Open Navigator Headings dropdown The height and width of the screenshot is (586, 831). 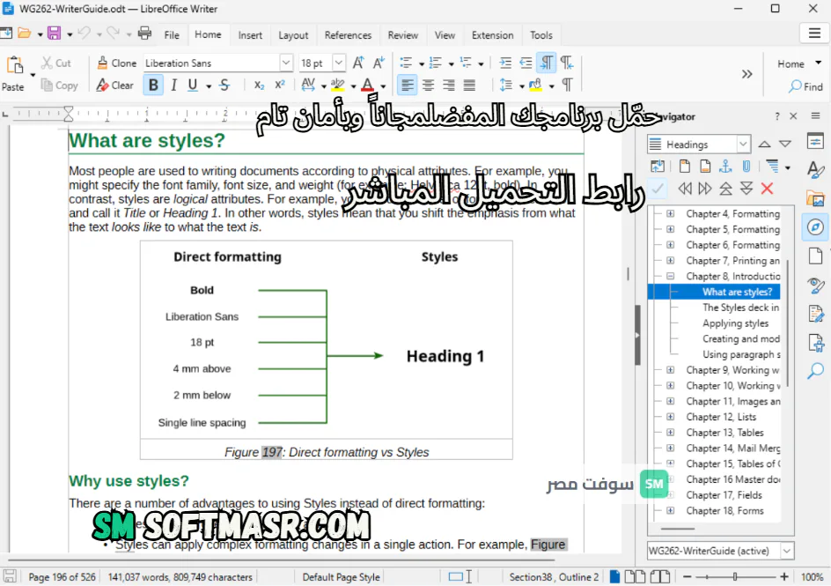[x=743, y=144]
